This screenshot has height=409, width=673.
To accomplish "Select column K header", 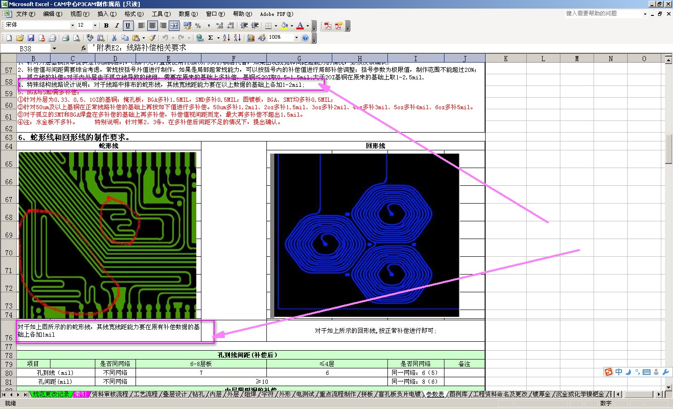I will point(506,58).
